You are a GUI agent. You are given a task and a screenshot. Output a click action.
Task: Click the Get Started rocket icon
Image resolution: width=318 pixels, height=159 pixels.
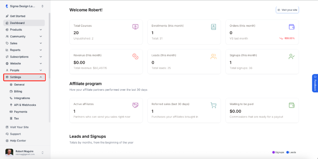tap(7, 16)
